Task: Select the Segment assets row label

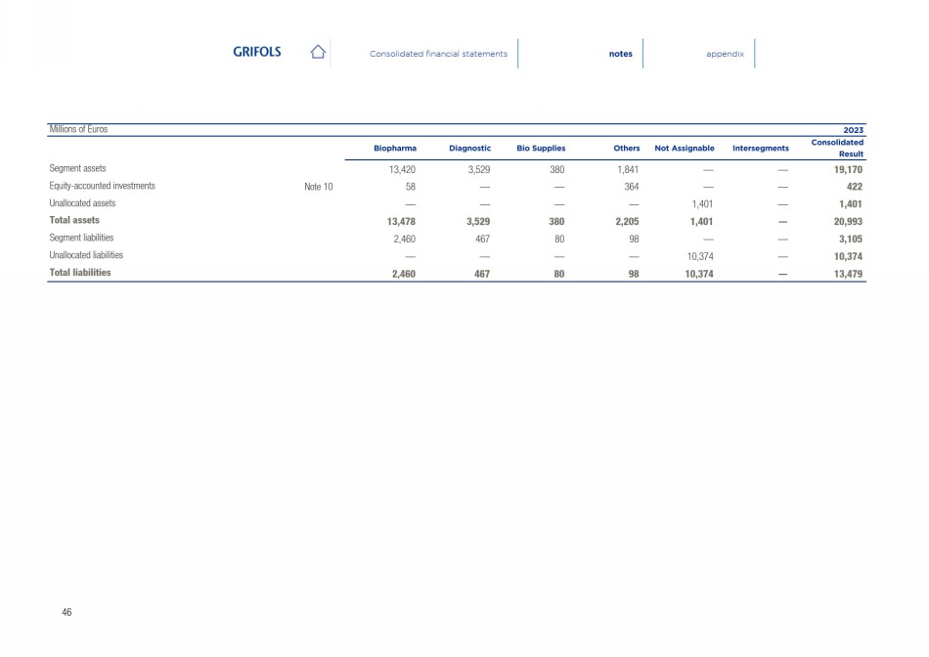Action: pyautogui.click(x=84, y=168)
